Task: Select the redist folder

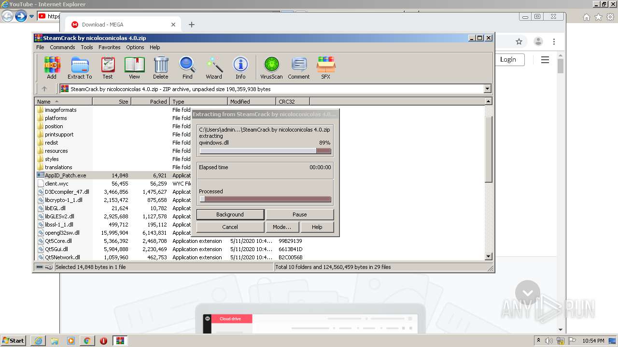Action: 51,143
